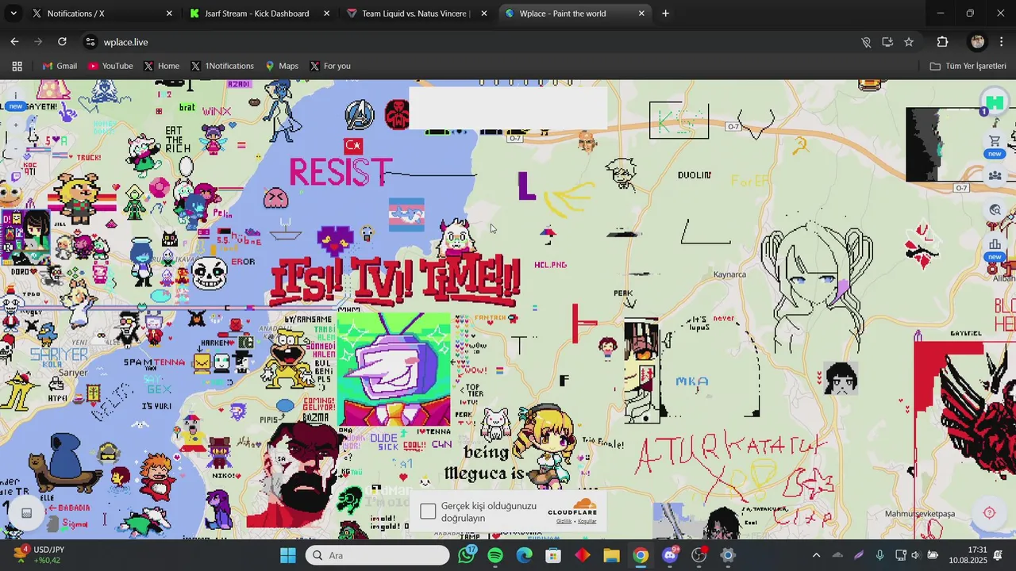Click the Windows Start button
Screen dimensions: 1016x571
tap(288, 555)
